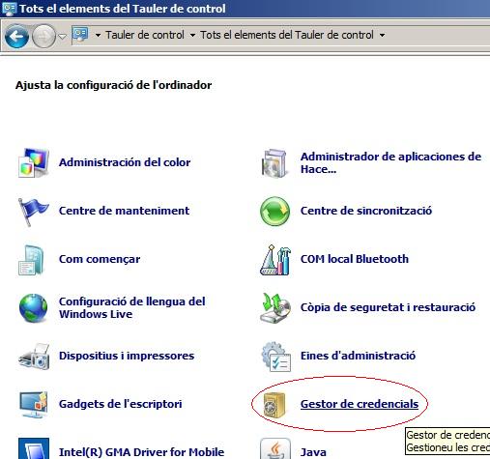The image size is (490, 459).
Task: Open Java link text
Action: coord(313,452)
